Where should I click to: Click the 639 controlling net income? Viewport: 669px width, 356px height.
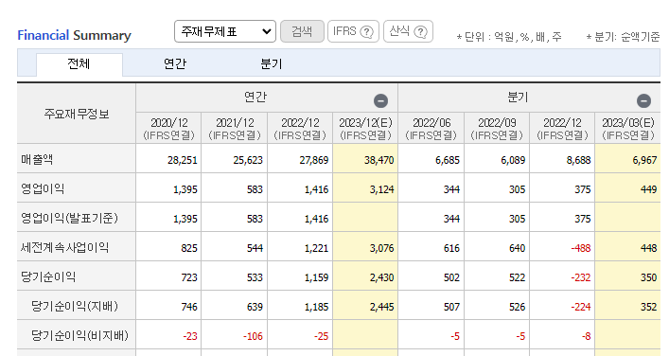click(255, 308)
